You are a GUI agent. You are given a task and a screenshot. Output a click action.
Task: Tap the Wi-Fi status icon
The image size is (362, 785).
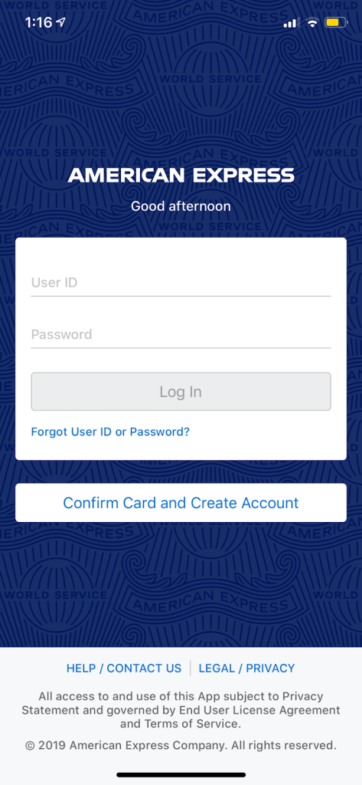(x=312, y=22)
